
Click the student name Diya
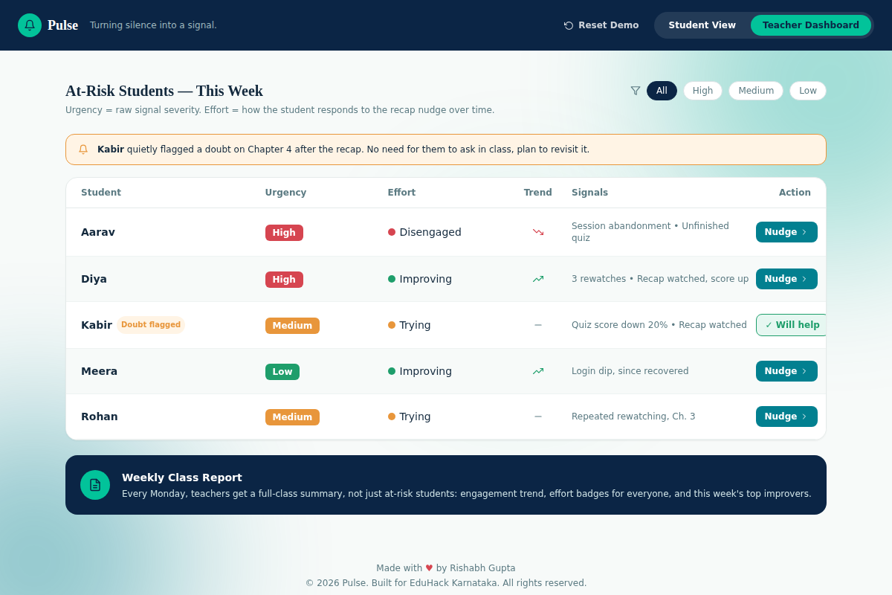(x=94, y=279)
